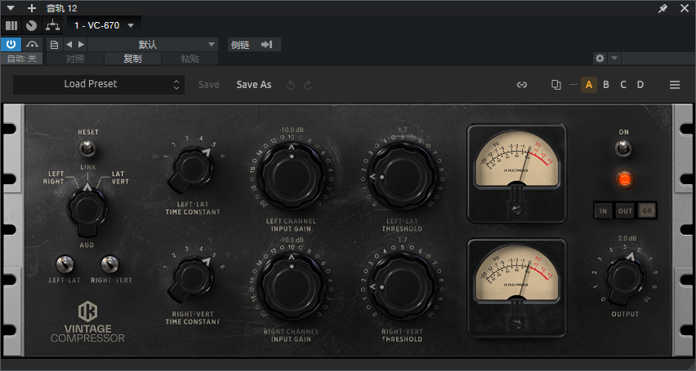
Task: Click the greyed Save button
Action: pyautogui.click(x=208, y=85)
